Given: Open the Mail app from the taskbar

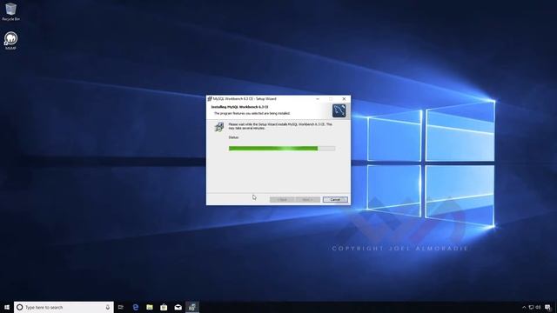Looking at the screenshot, I should [x=178, y=307].
